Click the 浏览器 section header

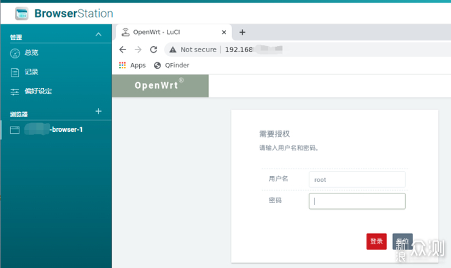click(19, 114)
